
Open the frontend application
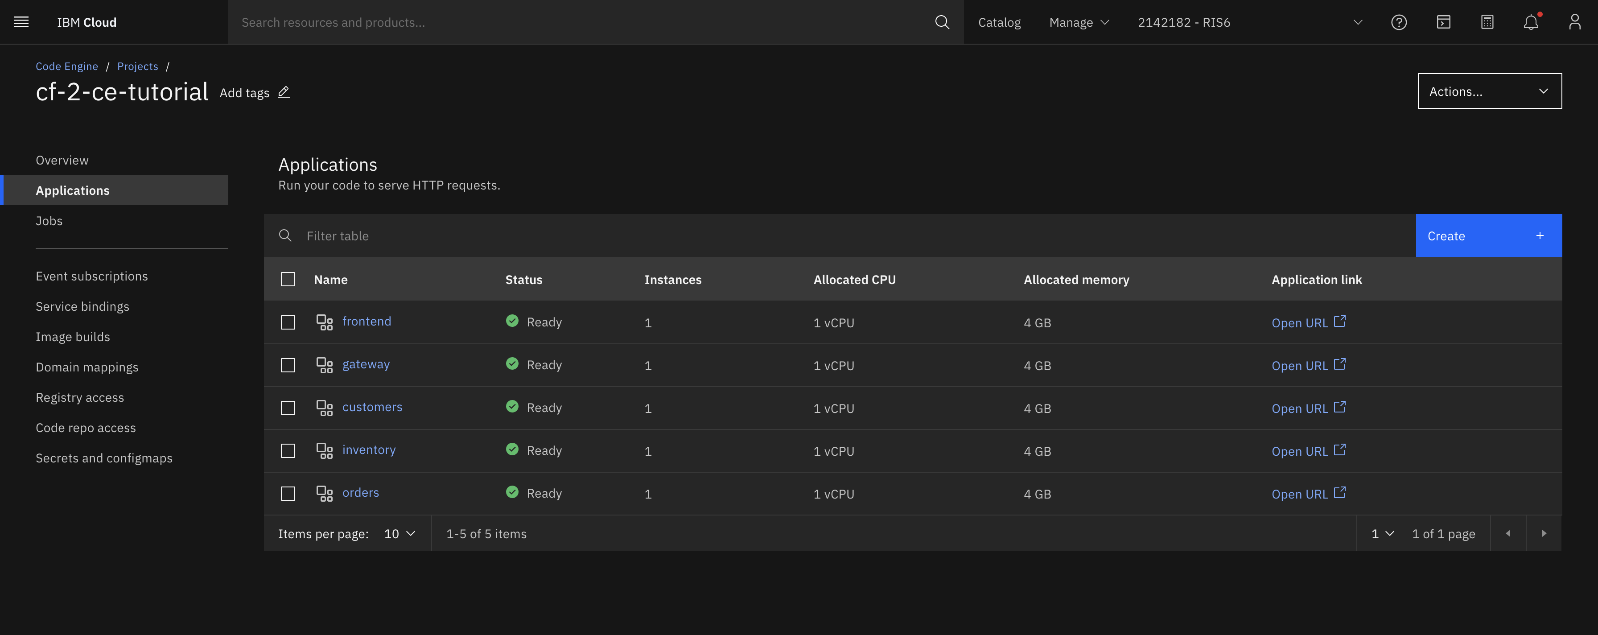coord(367,321)
